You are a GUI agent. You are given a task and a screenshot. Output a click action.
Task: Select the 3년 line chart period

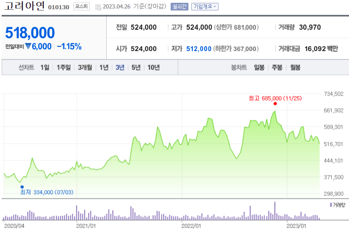click(x=120, y=67)
